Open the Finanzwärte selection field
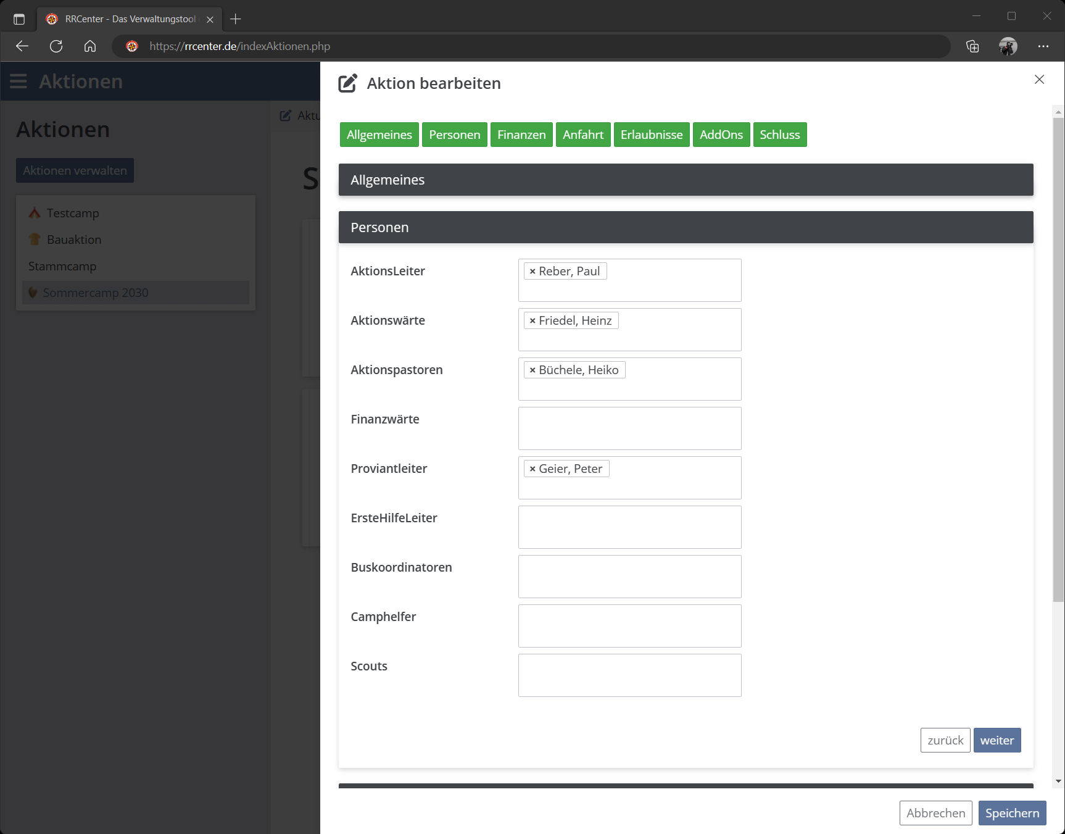This screenshot has height=834, width=1065. point(629,428)
